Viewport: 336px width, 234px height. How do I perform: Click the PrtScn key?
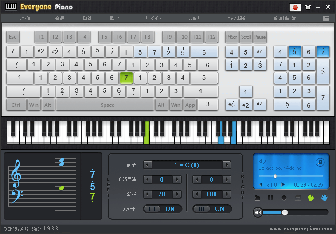[232, 37]
